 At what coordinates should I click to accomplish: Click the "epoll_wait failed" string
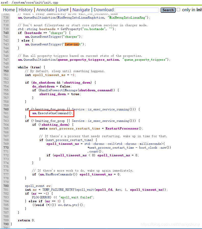(76, 197)
